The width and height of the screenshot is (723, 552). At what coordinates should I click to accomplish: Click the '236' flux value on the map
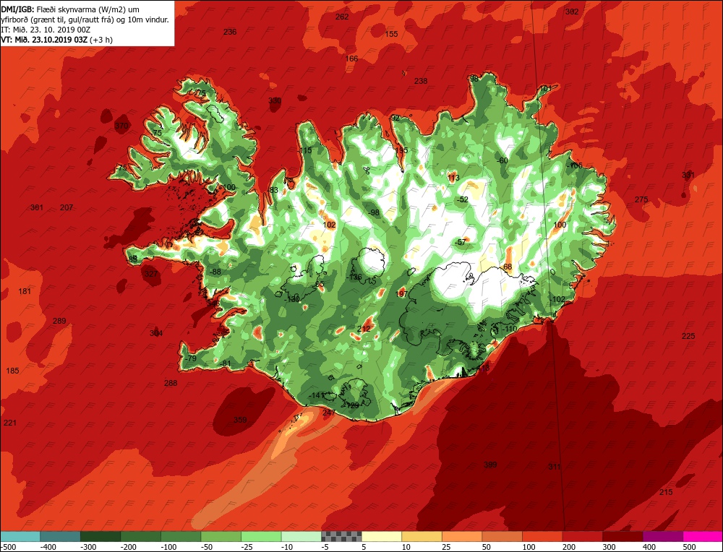coord(230,32)
